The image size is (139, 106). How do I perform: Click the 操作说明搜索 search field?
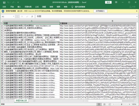pyautogui.click(x=80, y=7)
